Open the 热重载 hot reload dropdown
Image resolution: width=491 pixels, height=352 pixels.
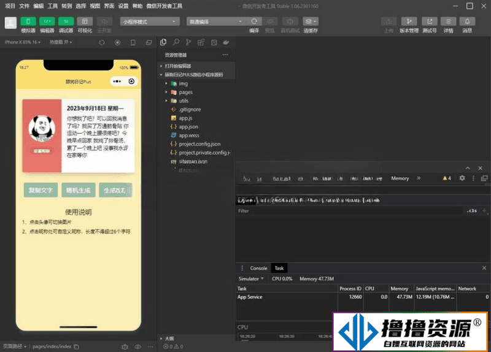tap(61, 42)
